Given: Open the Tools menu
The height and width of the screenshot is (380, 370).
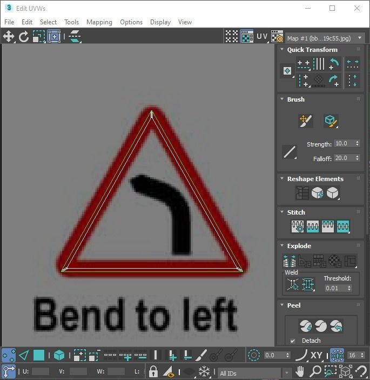Looking at the screenshot, I should point(72,22).
